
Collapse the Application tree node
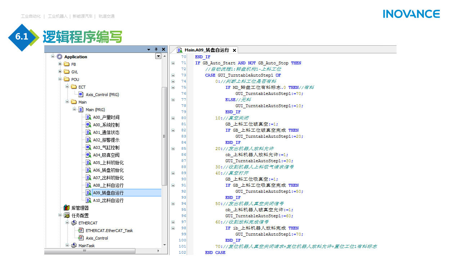53,56
